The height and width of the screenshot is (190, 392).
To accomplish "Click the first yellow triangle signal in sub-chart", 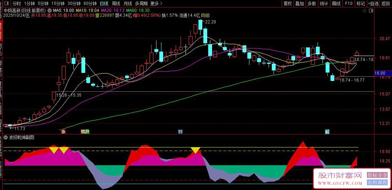I will click(x=54, y=149).
